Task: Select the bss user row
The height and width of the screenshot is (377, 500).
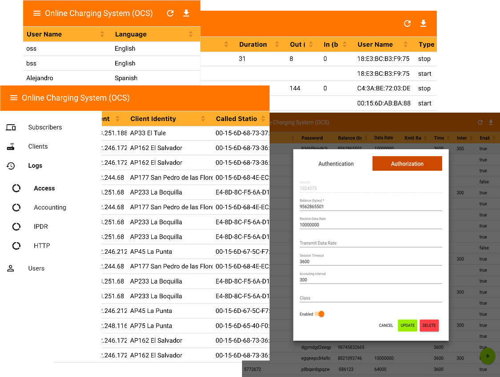Action: click(112, 63)
